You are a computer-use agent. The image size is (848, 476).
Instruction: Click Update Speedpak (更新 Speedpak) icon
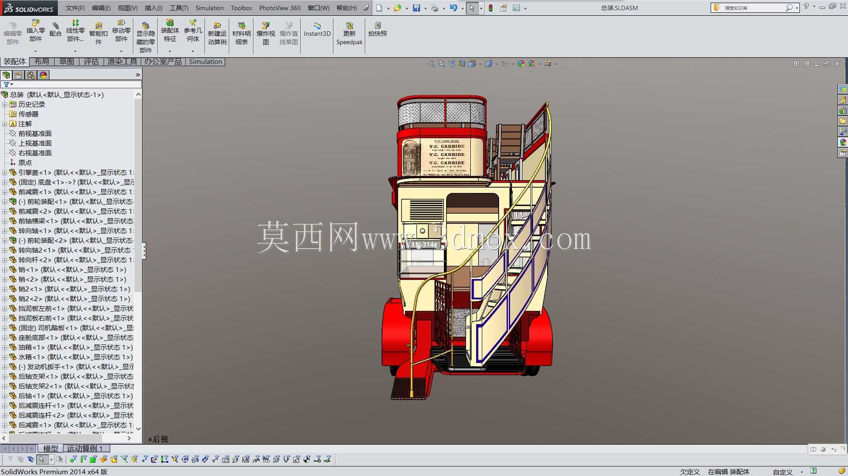[x=349, y=34]
